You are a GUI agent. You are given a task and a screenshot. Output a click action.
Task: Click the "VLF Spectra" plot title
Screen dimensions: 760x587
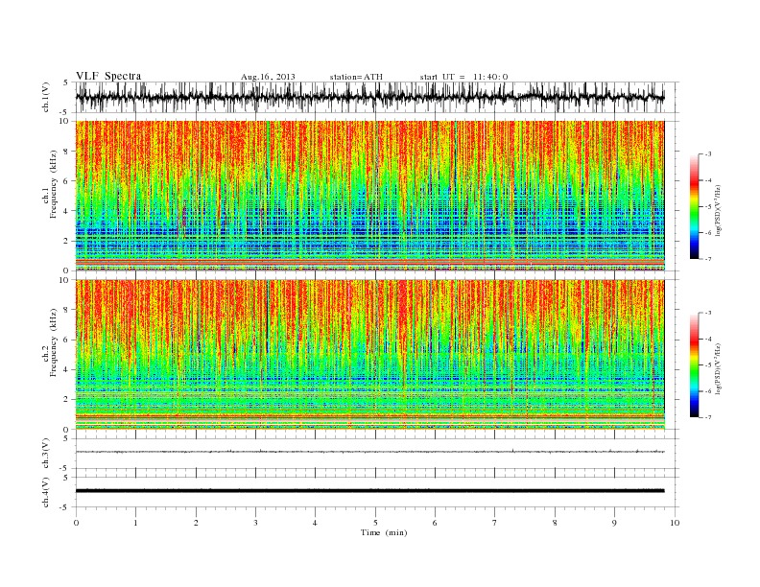click(x=108, y=76)
